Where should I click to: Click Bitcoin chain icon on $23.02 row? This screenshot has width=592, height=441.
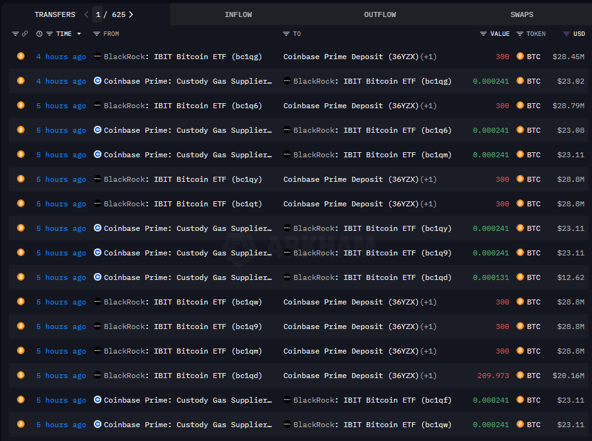point(21,81)
